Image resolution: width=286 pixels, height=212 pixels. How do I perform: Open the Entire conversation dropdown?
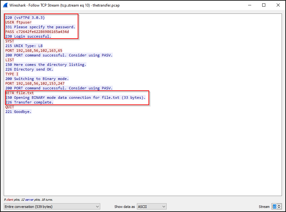point(52,207)
